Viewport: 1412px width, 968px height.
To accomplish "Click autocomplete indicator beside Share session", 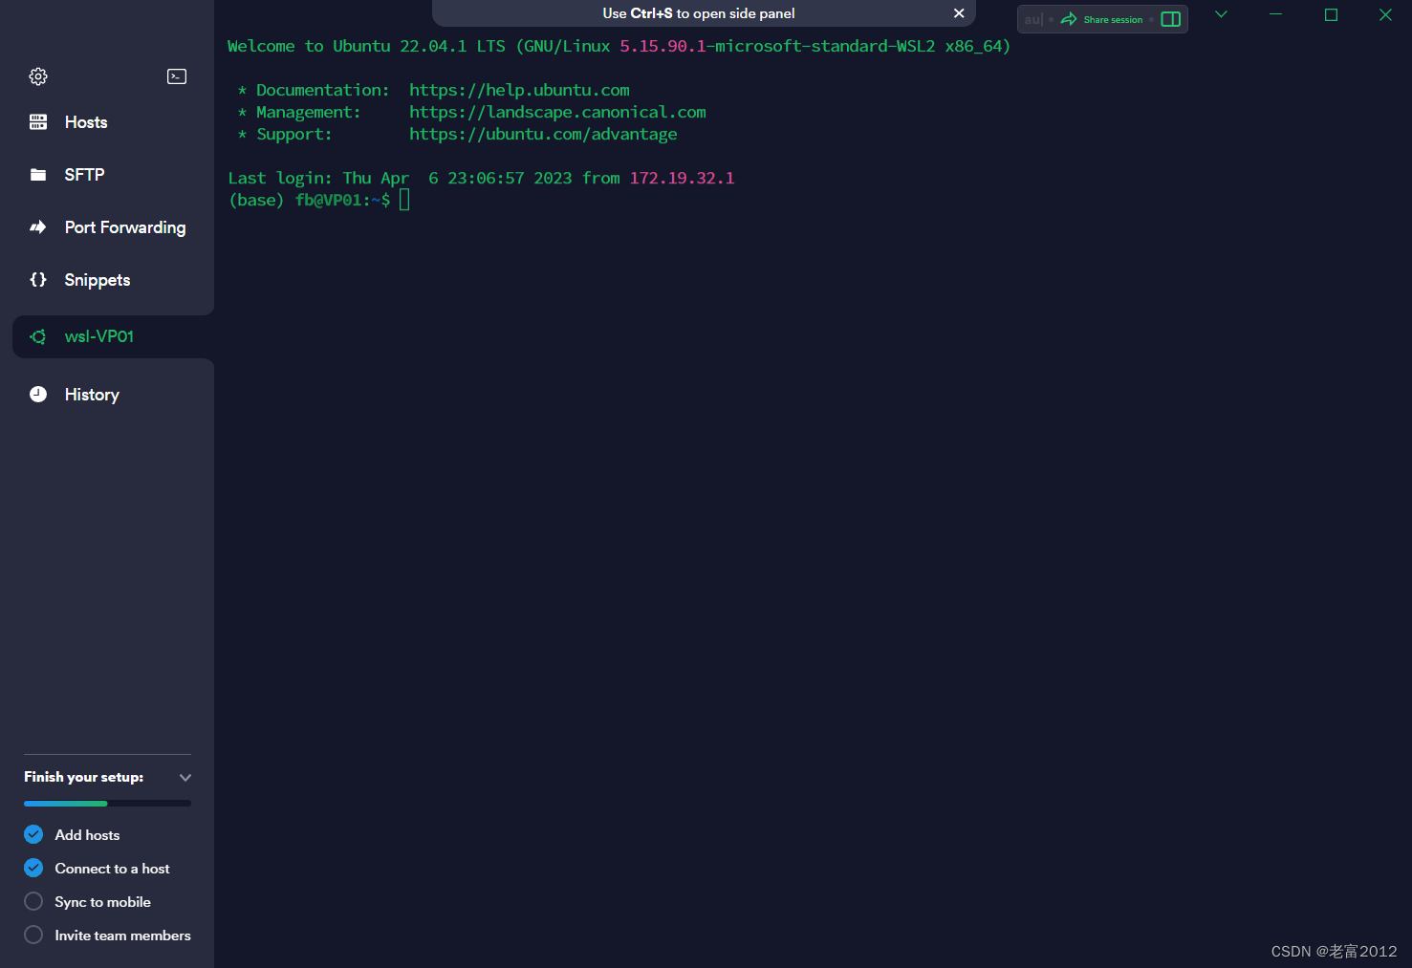I will click(1033, 19).
